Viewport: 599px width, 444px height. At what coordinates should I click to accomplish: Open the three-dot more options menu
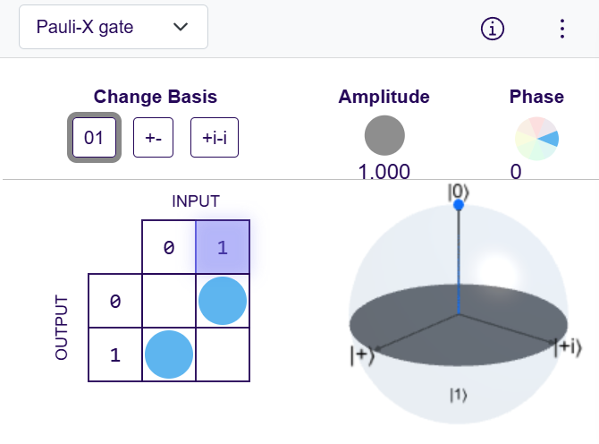click(x=561, y=29)
